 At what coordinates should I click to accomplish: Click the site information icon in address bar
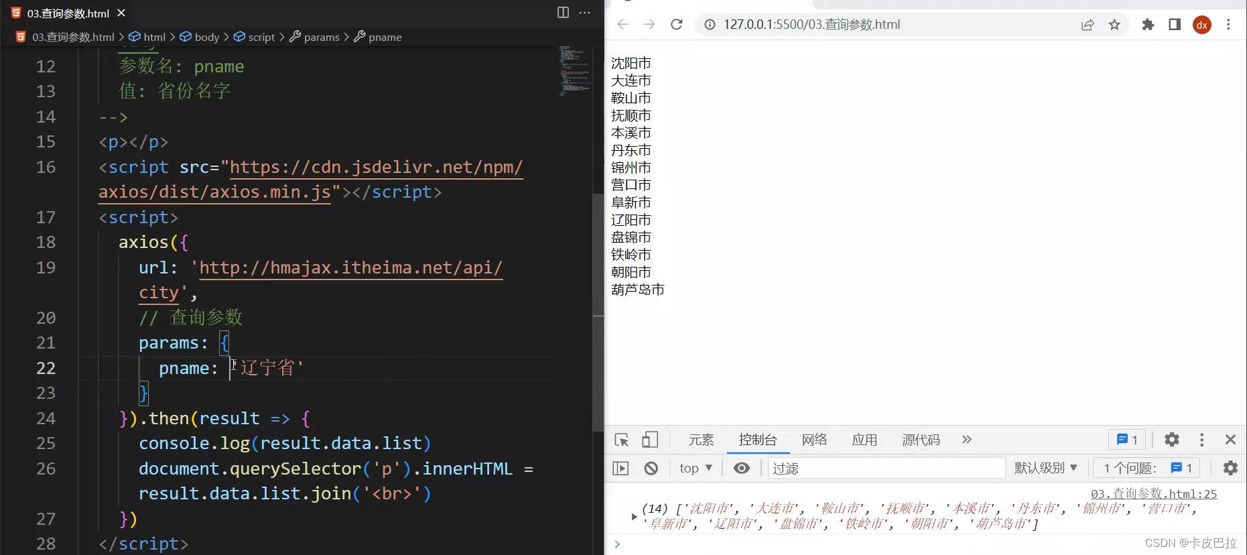click(709, 25)
